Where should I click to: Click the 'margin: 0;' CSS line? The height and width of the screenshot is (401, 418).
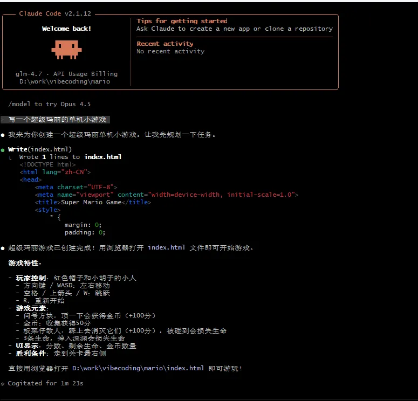(x=83, y=225)
